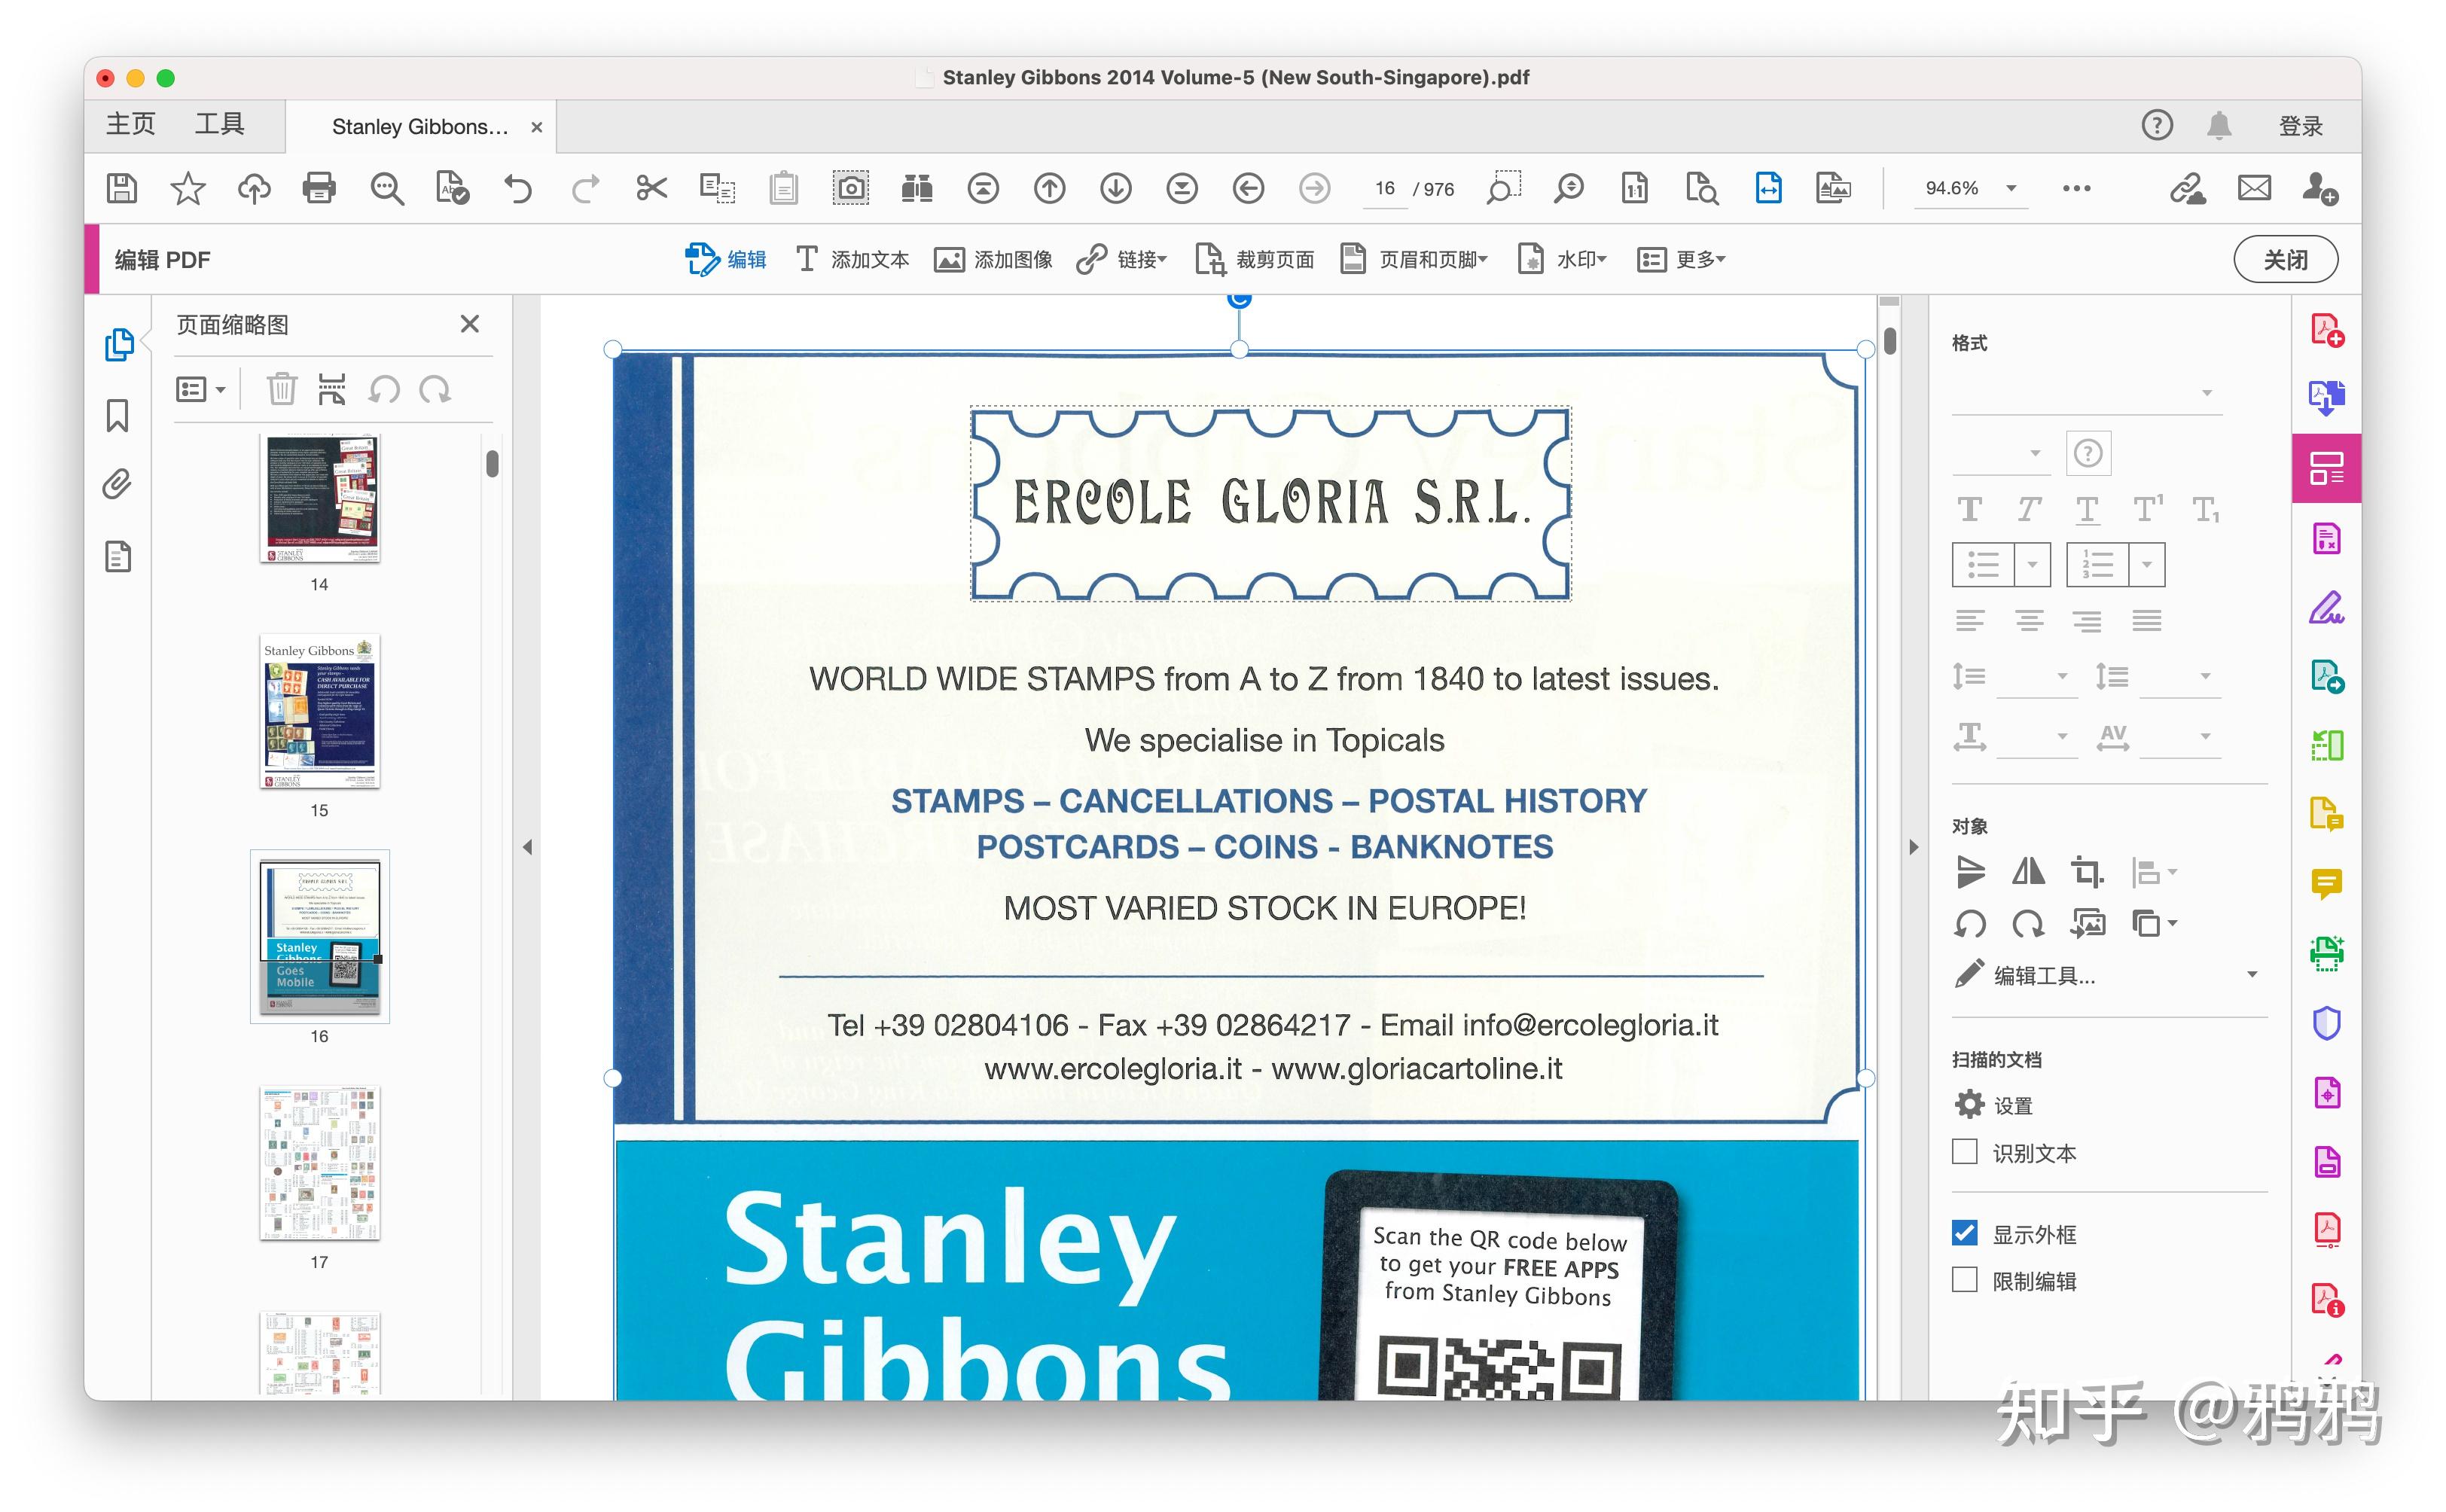This screenshot has height=1512, width=2446.
Task: Open protect shield tool in right rail
Action: 2326,1023
